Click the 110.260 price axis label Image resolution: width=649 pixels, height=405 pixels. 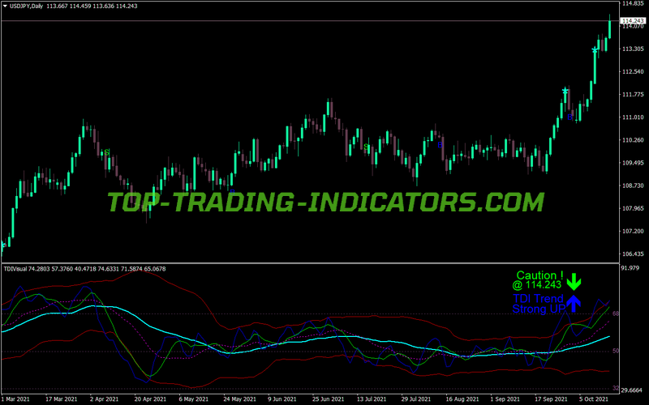click(x=633, y=140)
